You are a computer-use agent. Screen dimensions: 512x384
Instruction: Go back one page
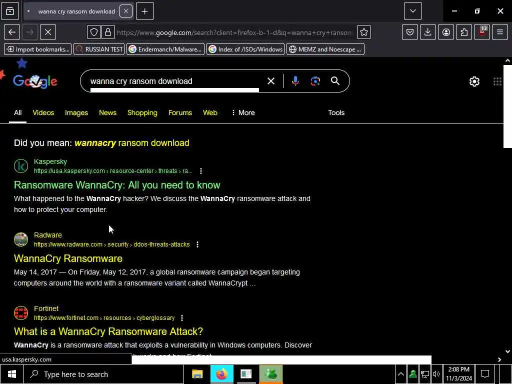12,32
